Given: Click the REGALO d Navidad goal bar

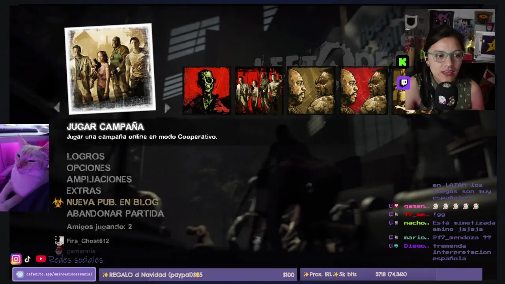Looking at the screenshot, I should point(198,275).
